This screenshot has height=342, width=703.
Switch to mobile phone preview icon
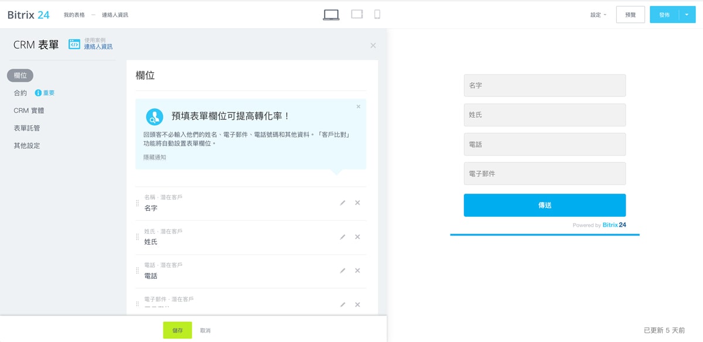(377, 14)
